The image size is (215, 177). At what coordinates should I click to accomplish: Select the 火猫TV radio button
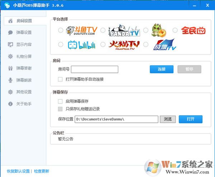point(103,45)
